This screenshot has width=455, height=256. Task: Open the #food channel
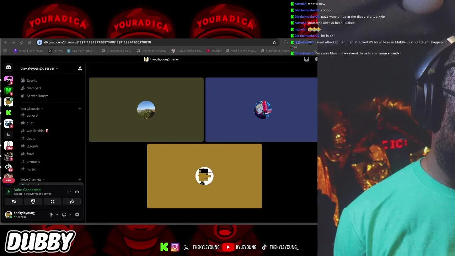pos(51,154)
